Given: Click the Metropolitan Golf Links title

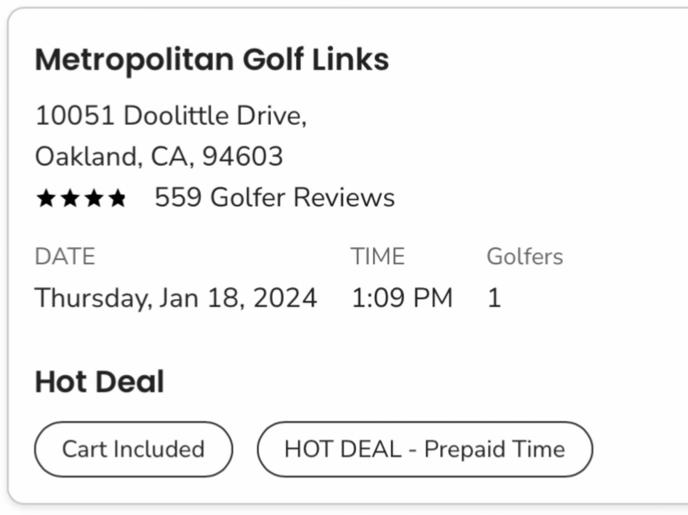Looking at the screenshot, I should (212, 60).
